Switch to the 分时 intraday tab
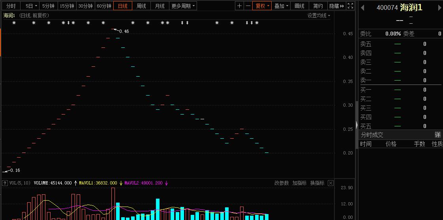This screenshot has height=220, width=443. pos(11,6)
